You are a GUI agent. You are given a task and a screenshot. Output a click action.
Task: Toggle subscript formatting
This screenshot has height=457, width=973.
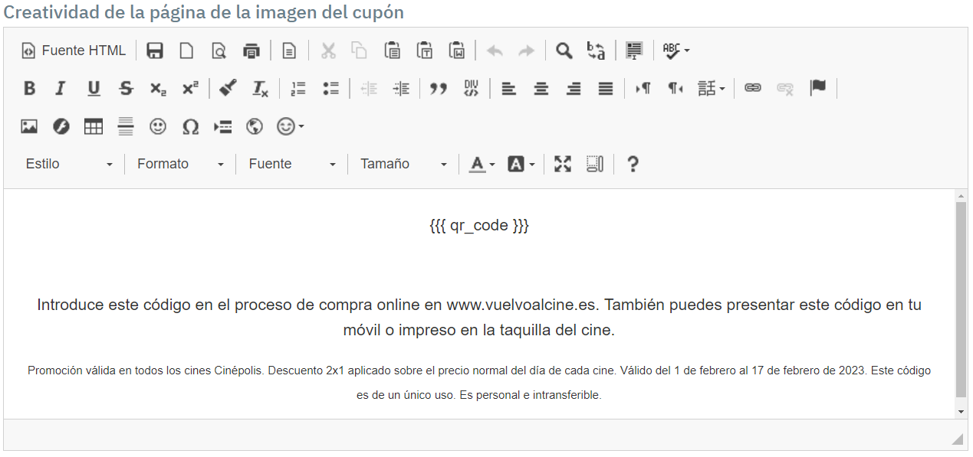158,88
